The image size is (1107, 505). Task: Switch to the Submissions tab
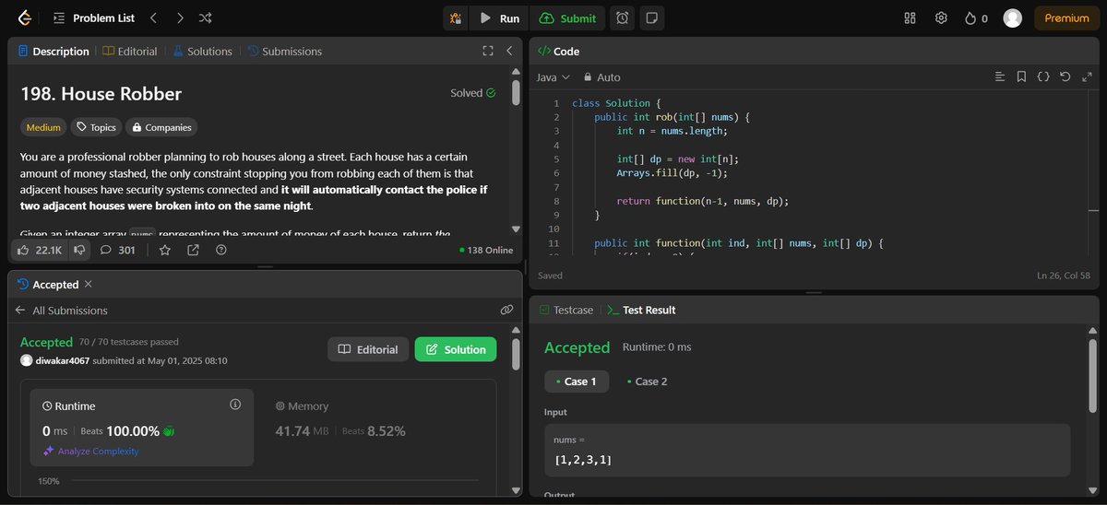284,52
